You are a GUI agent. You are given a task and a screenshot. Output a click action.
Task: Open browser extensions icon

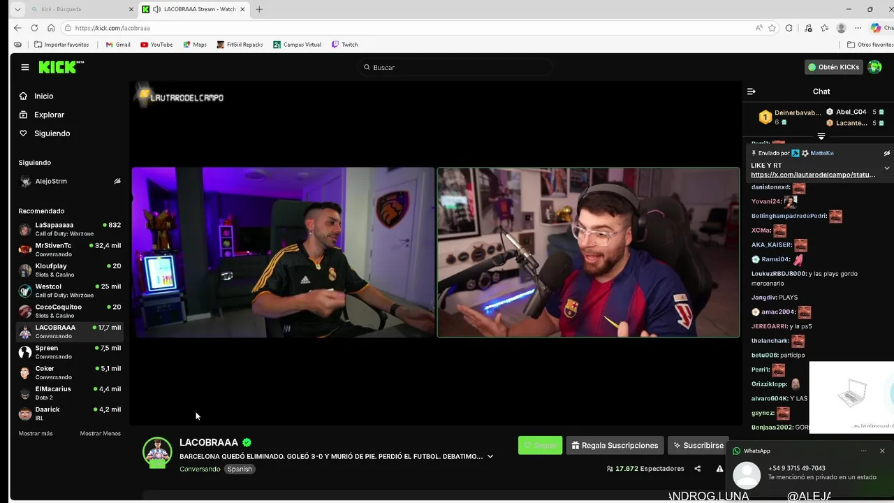(789, 28)
